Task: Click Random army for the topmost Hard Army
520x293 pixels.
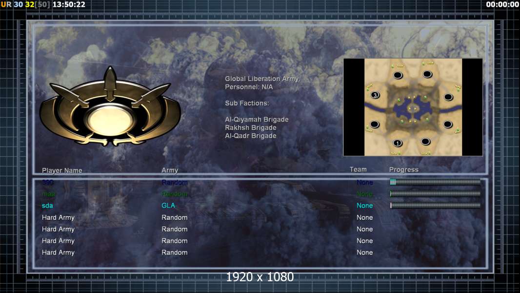Action: click(x=175, y=218)
